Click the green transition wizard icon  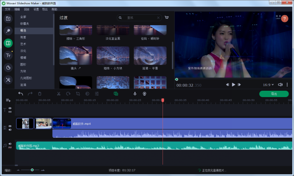click(116, 94)
